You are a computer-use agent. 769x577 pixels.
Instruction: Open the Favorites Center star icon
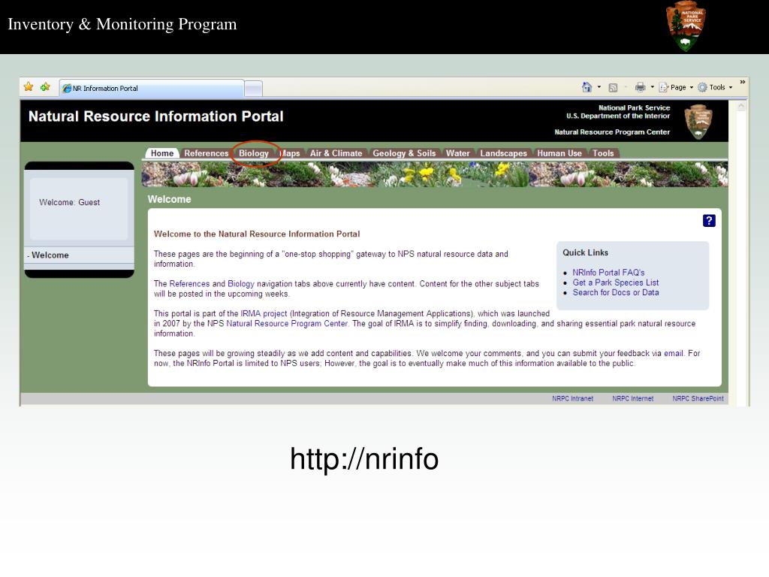29,87
